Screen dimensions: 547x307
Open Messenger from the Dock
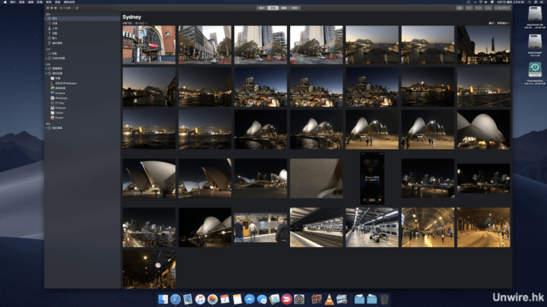point(250,299)
